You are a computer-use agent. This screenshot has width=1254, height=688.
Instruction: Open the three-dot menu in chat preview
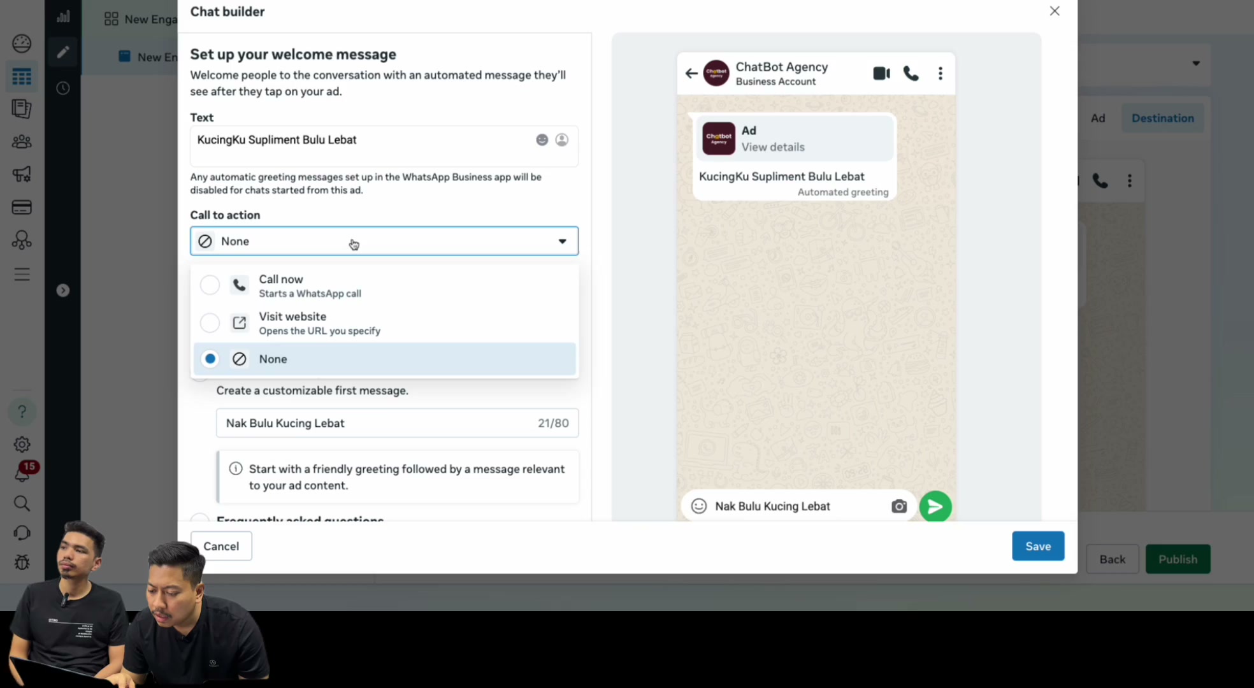click(940, 73)
